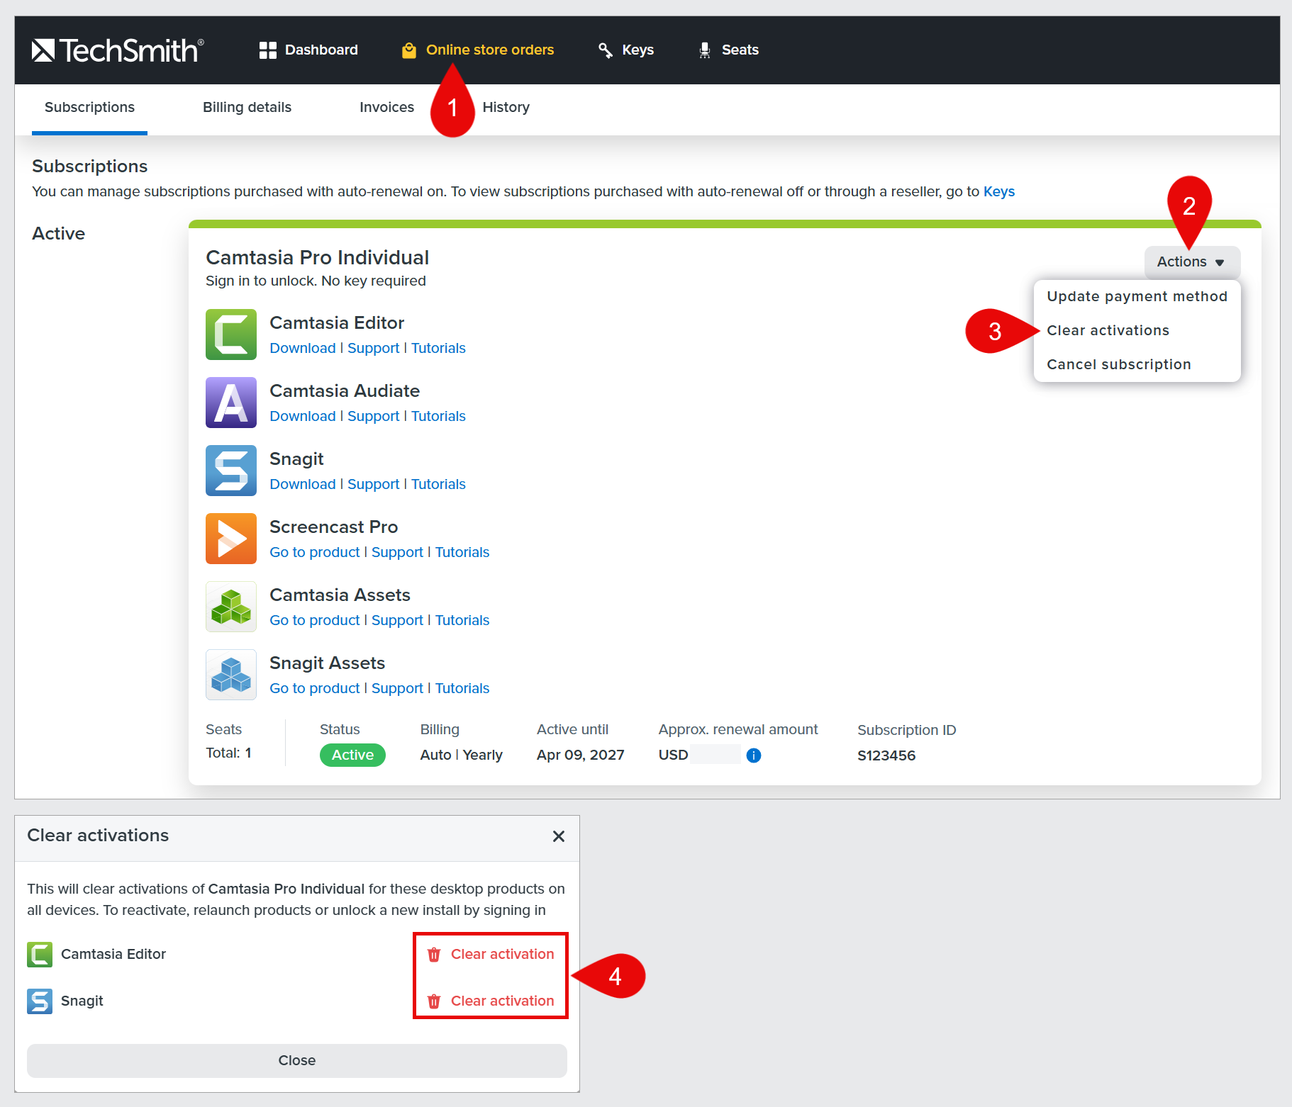The image size is (1292, 1107).
Task: Click the Camtasia Audiate product icon
Action: coord(231,403)
